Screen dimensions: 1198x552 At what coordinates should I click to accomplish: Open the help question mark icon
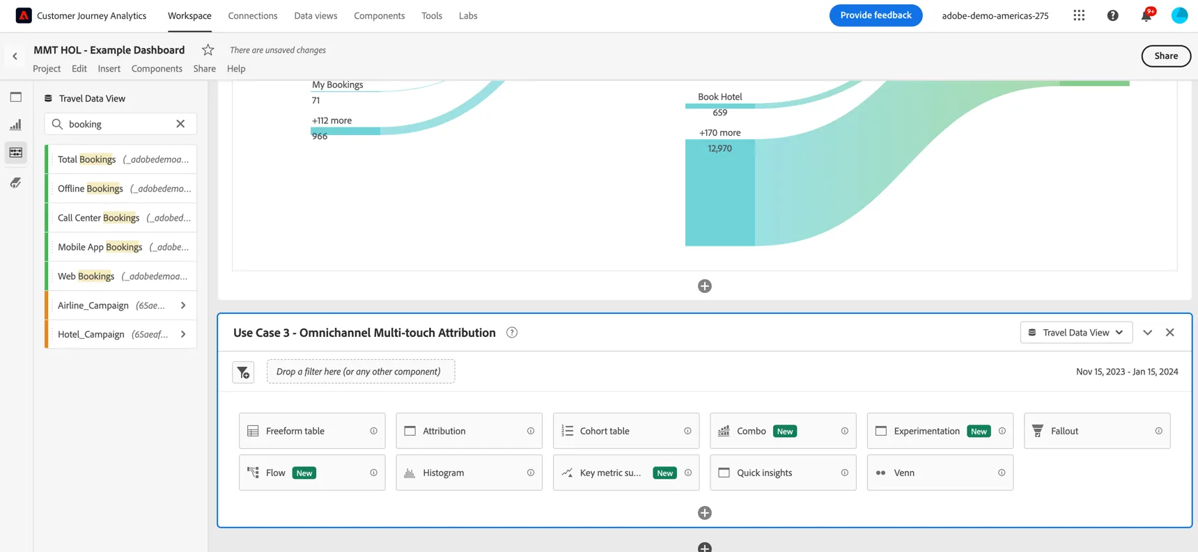point(1113,15)
